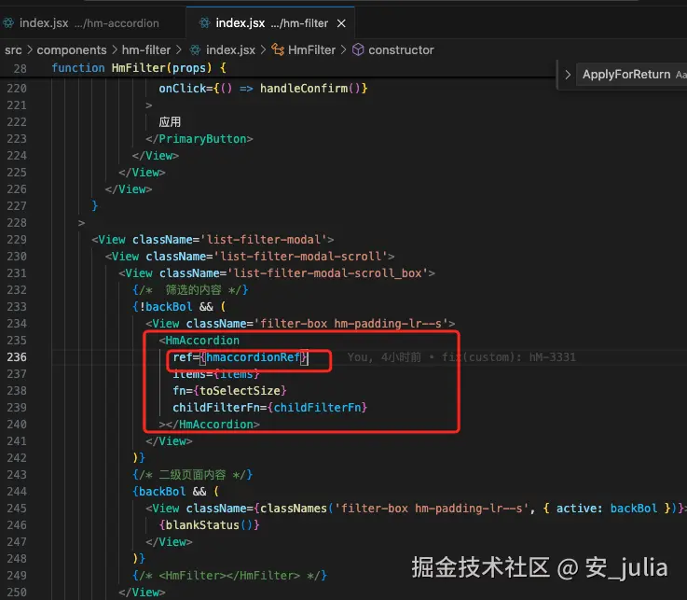Click the React icon on hm-accordion tab
687x600 pixels.
tap(8, 22)
